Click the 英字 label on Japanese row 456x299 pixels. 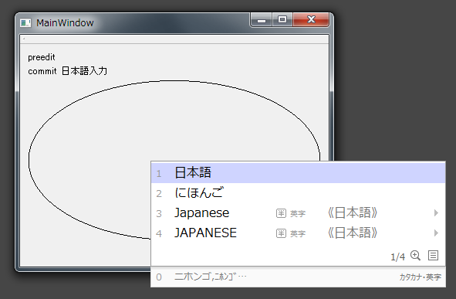click(298, 214)
